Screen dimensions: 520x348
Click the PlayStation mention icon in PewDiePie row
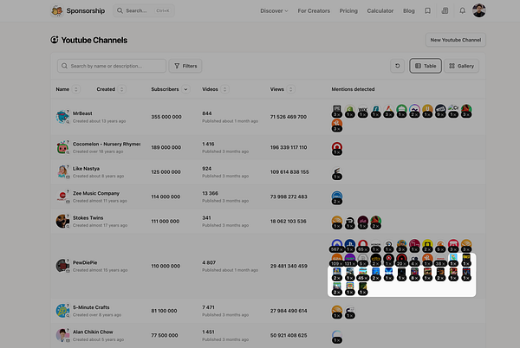click(x=350, y=246)
